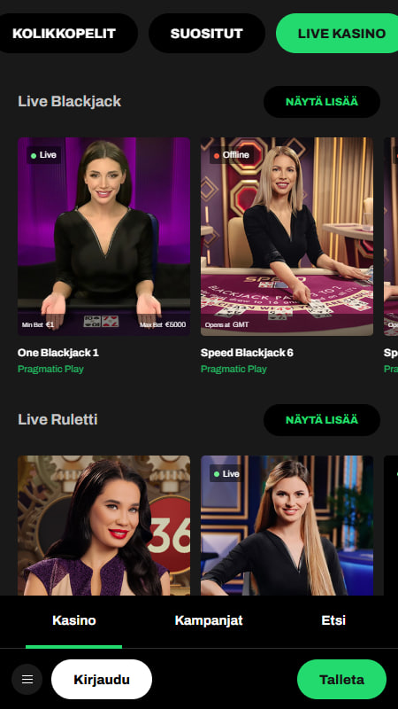398x709 pixels.
Task: Click the Speed Blackjack 6 title text
Action: 247,353
